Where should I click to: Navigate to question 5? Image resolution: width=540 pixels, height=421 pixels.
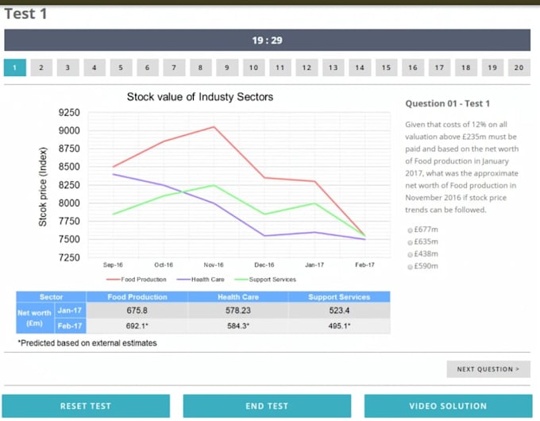121,68
